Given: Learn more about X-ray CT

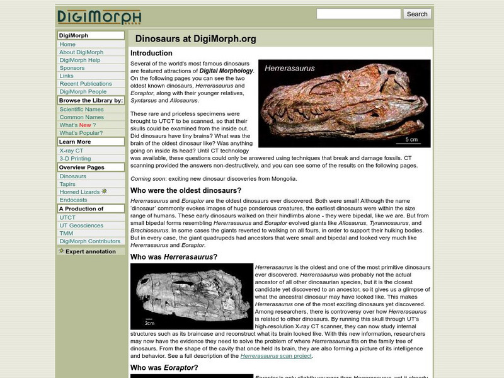Looking at the screenshot, I should (x=71, y=151).
